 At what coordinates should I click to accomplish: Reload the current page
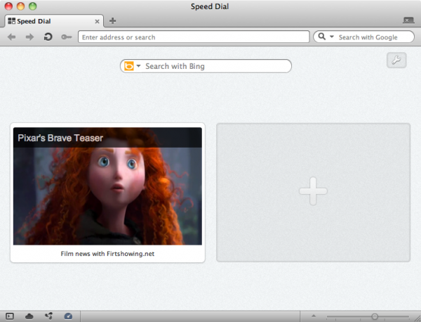pyautogui.click(x=48, y=37)
